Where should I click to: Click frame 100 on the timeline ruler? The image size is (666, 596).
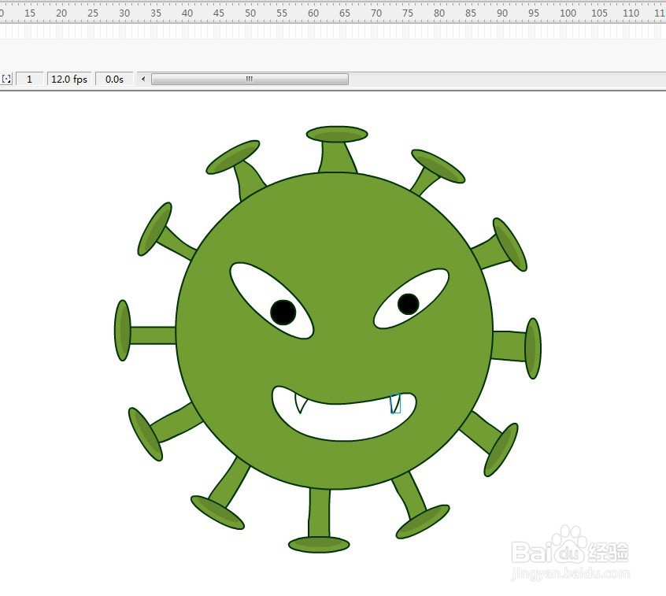click(x=568, y=13)
